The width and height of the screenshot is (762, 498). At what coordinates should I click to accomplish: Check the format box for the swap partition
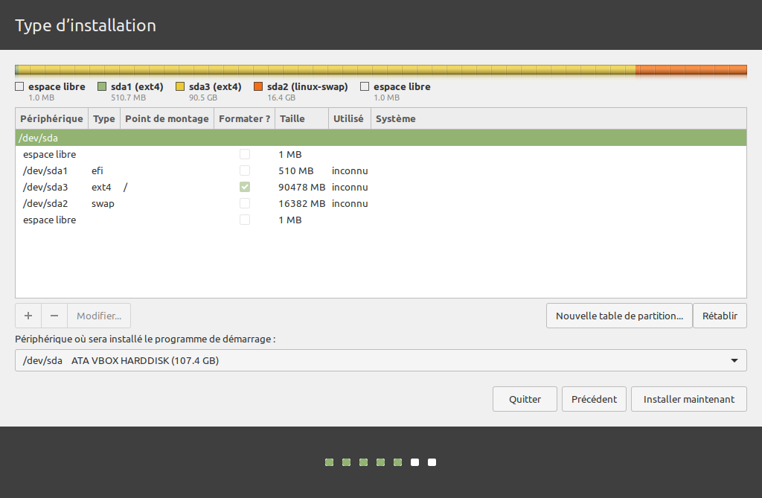[x=244, y=203]
